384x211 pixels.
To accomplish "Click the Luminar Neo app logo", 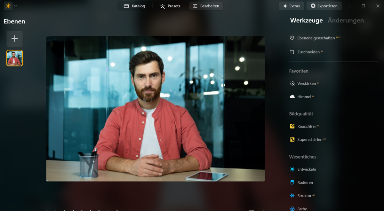I will (8, 5).
